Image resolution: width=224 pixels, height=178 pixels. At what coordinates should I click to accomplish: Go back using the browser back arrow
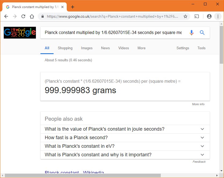(6, 16)
